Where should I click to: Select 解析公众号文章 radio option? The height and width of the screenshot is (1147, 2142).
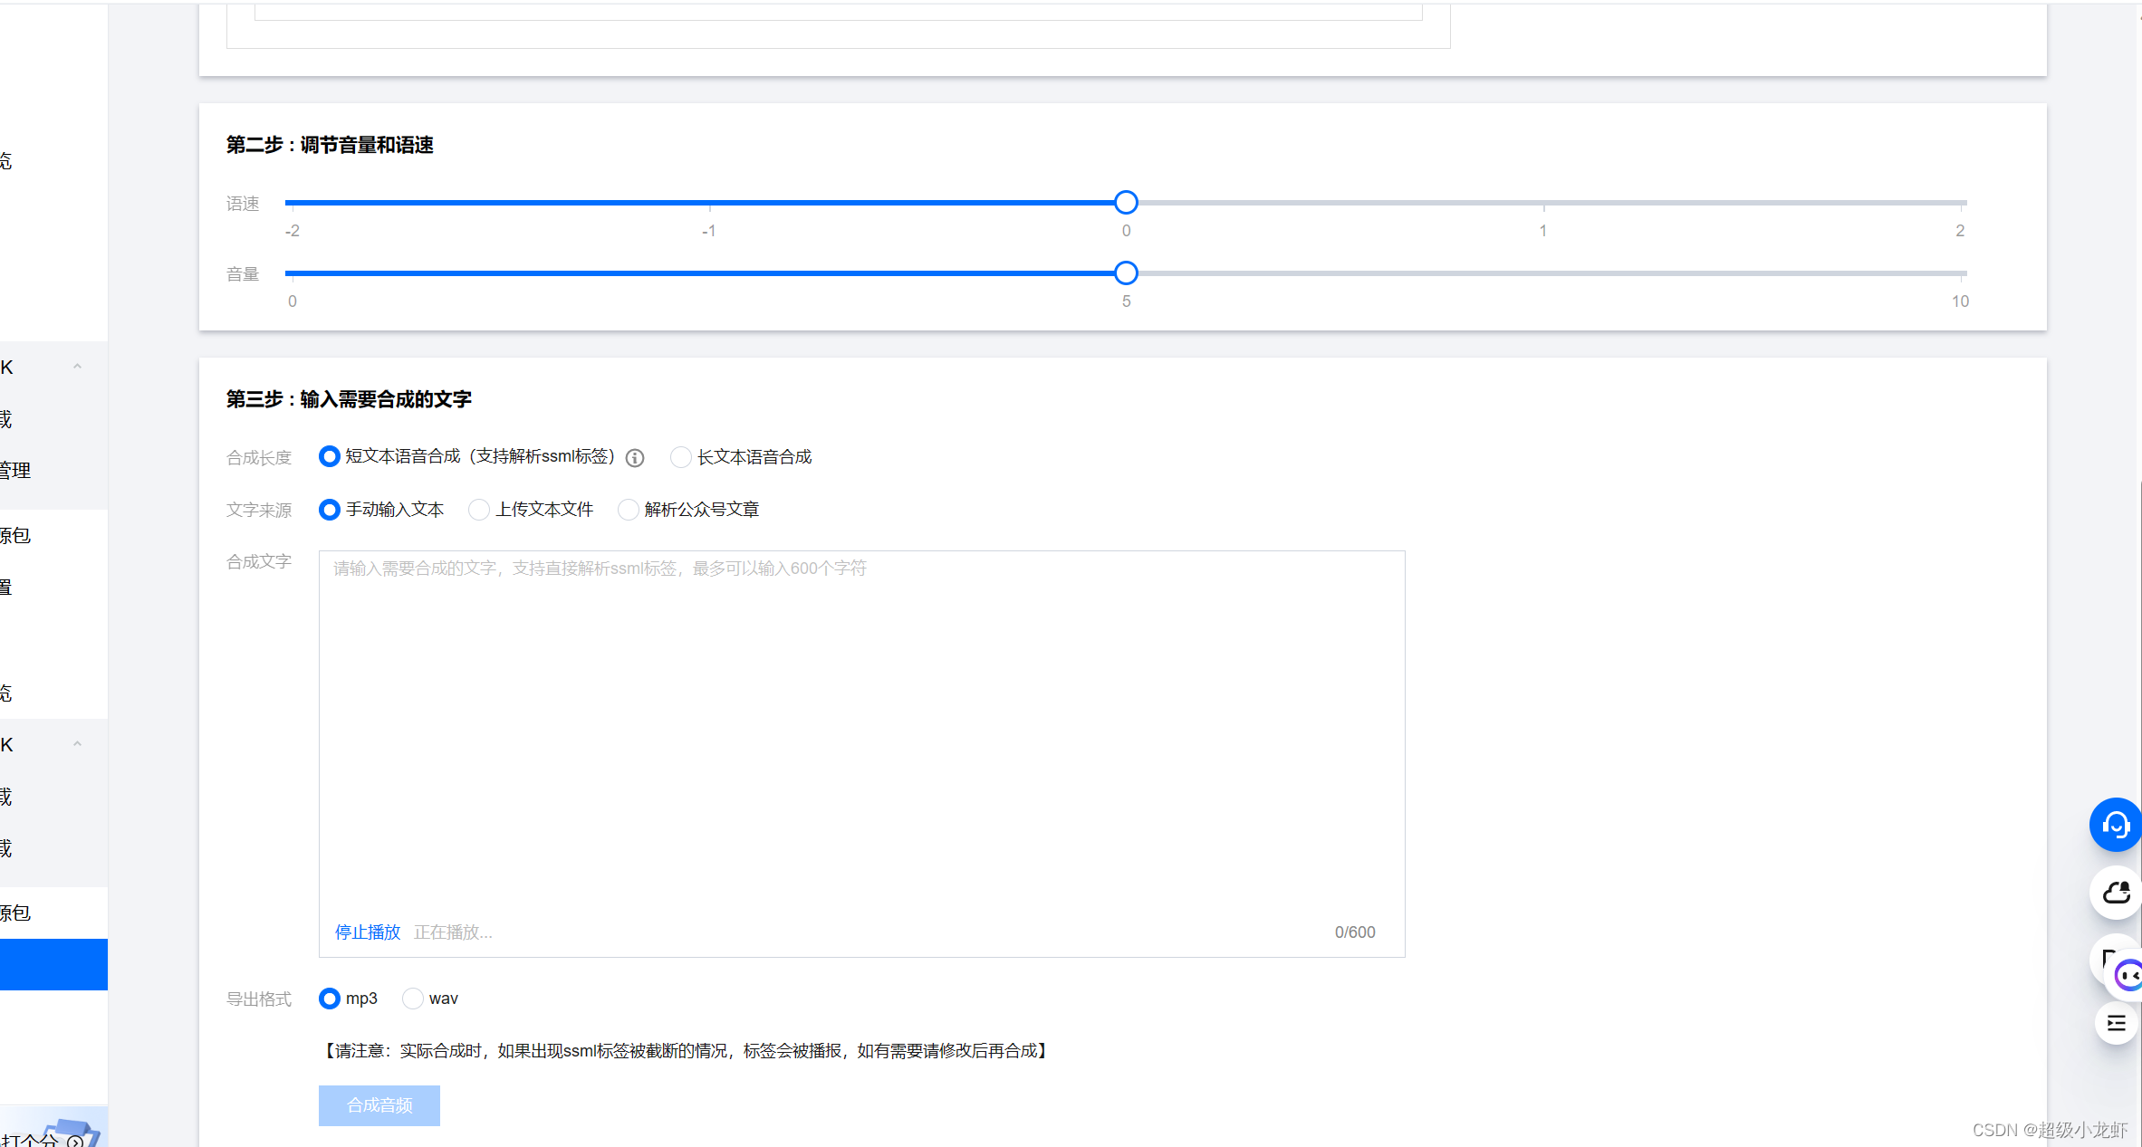coord(628,510)
